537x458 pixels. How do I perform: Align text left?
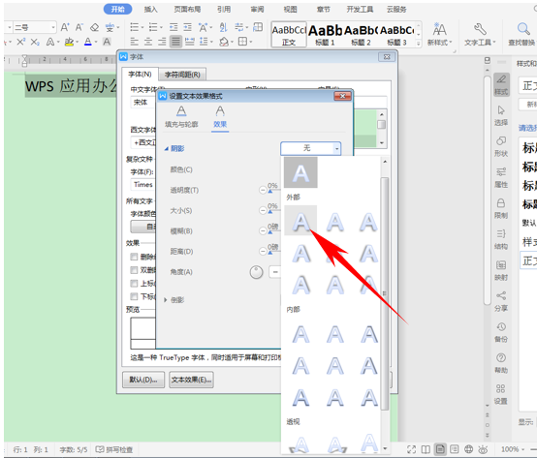pos(134,42)
